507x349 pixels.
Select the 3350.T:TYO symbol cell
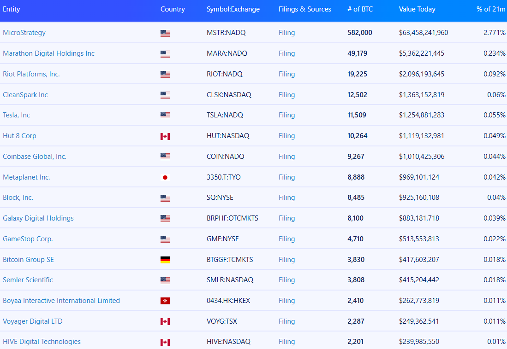(x=224, y=177)
